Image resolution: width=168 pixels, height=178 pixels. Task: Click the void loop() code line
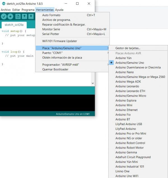[13, 52]
